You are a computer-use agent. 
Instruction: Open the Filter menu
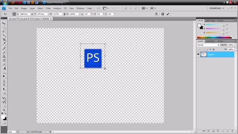tap(48, 8)
